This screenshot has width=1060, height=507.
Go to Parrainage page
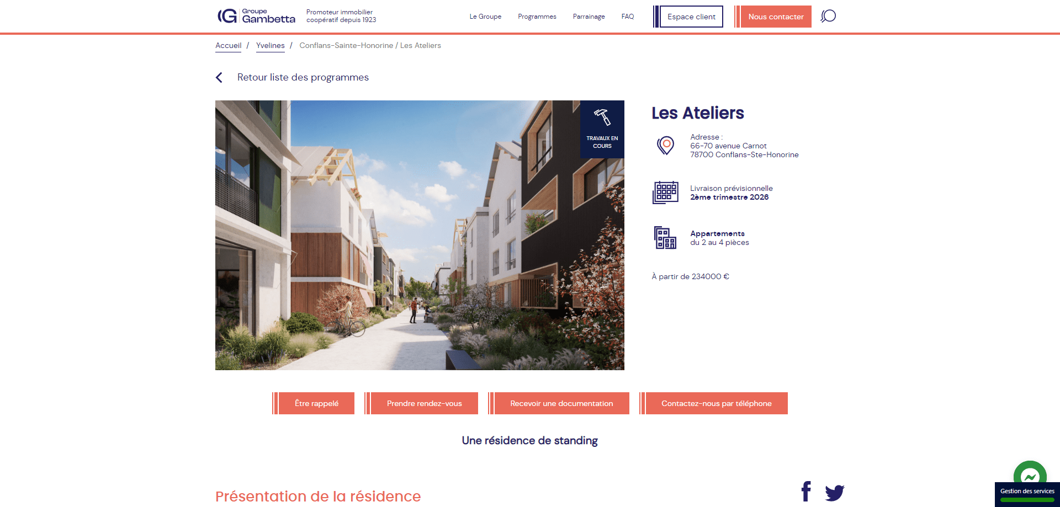[589, 17]
